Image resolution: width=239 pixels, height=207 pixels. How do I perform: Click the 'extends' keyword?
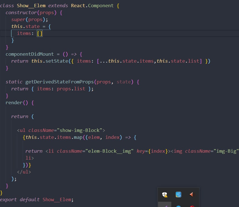pos(58,6)
